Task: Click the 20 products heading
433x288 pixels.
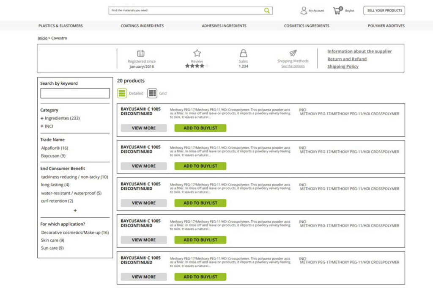Action: pyautogui.click(x=131, y=80)
